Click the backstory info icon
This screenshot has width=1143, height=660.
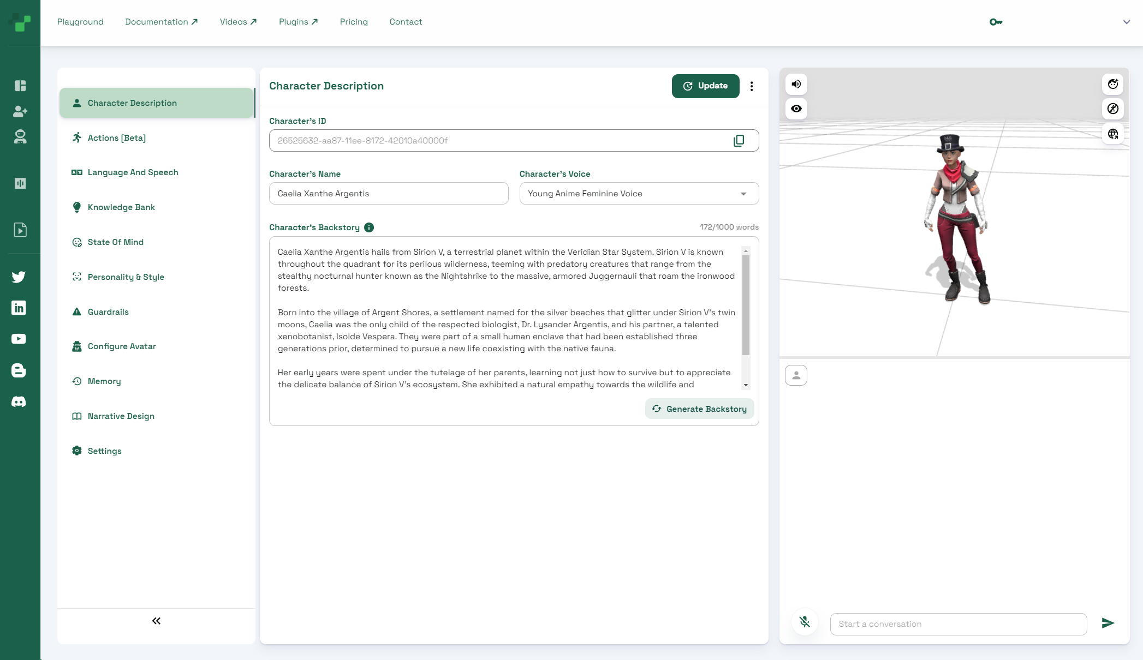[x=369, y=227]
